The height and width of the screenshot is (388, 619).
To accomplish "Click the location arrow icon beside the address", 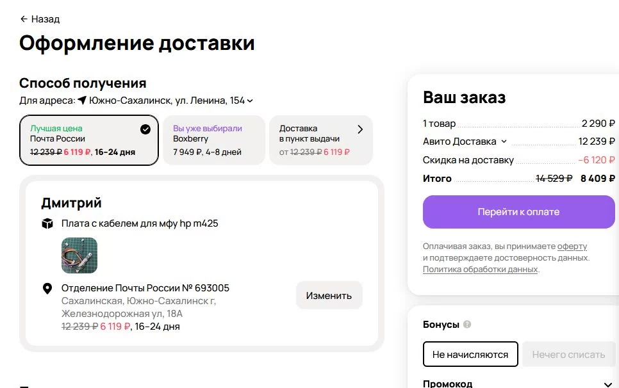I will tap(82, 101).
